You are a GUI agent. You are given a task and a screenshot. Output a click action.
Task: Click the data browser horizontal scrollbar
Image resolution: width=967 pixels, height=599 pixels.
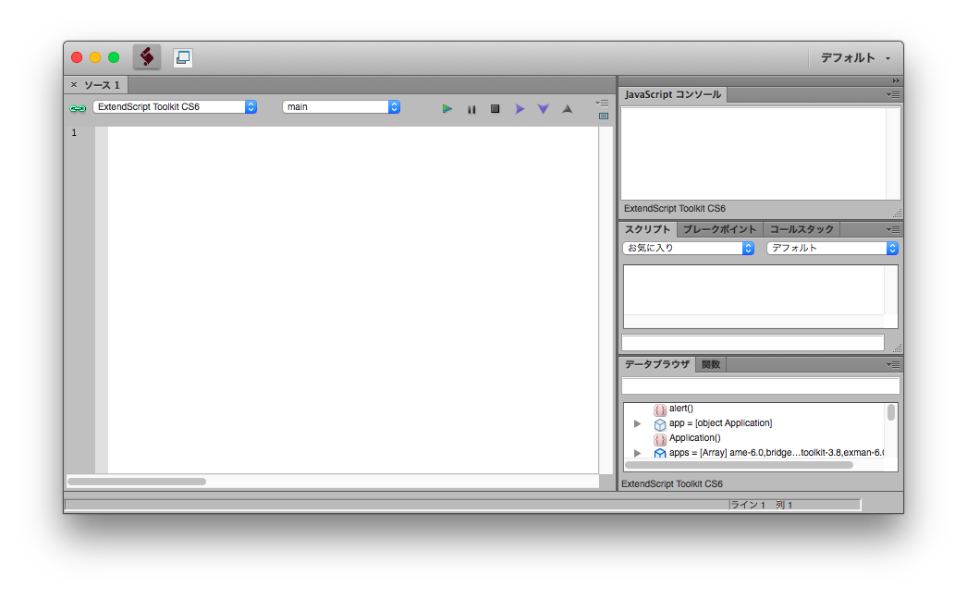coord(739,465)
